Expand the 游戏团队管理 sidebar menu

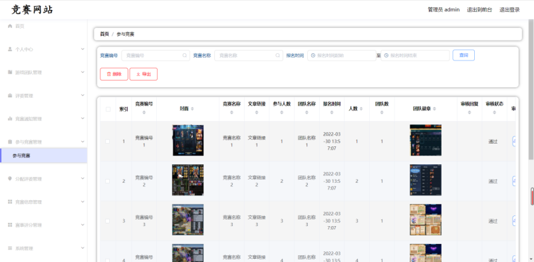pos(44,72)
